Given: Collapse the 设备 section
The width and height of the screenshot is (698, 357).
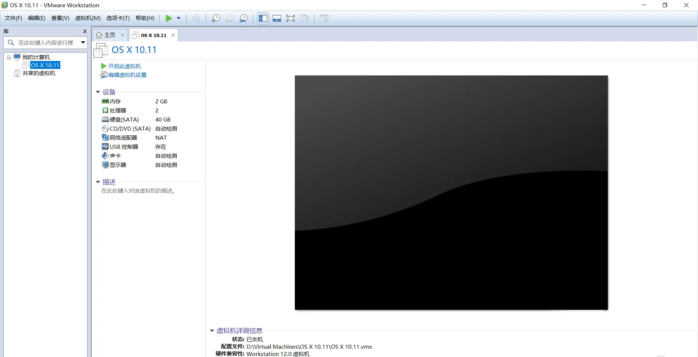Looking at the screenshot, I should pos(98,92).
